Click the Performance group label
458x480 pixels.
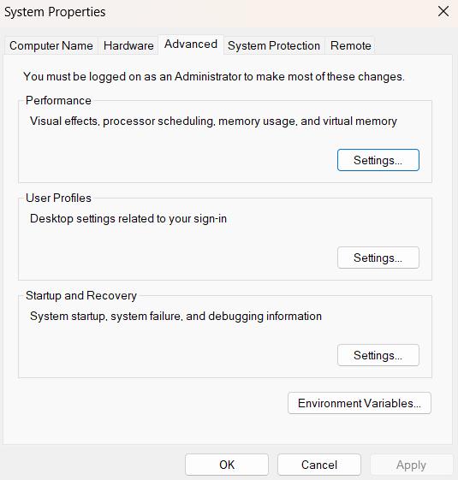[58, 100]
